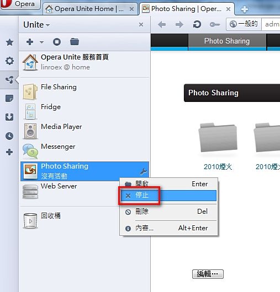This screenshot has height=292, width=280.
Task: Open the History clock panel icon
Action: (9, 136)
